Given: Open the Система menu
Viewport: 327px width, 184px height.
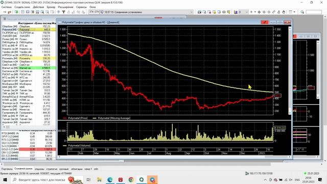Looking at the screenshot, I should 7,7.
